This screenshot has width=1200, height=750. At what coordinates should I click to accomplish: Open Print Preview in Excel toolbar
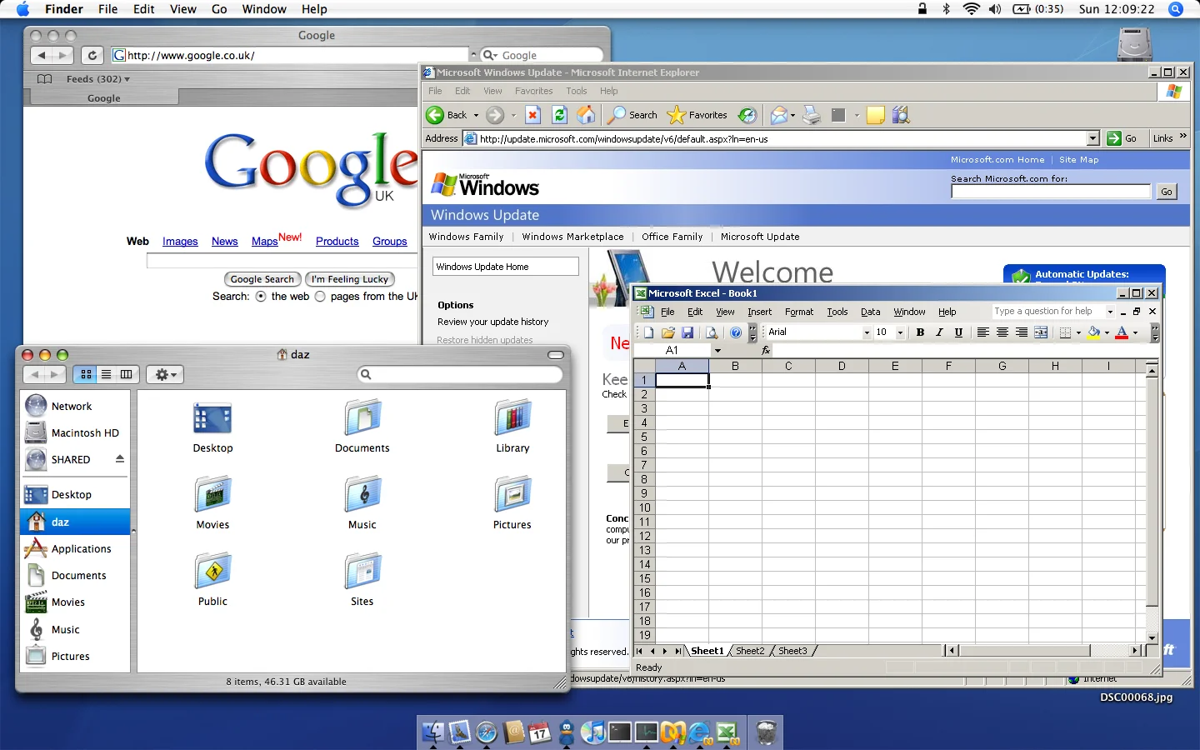pos(712,332)
